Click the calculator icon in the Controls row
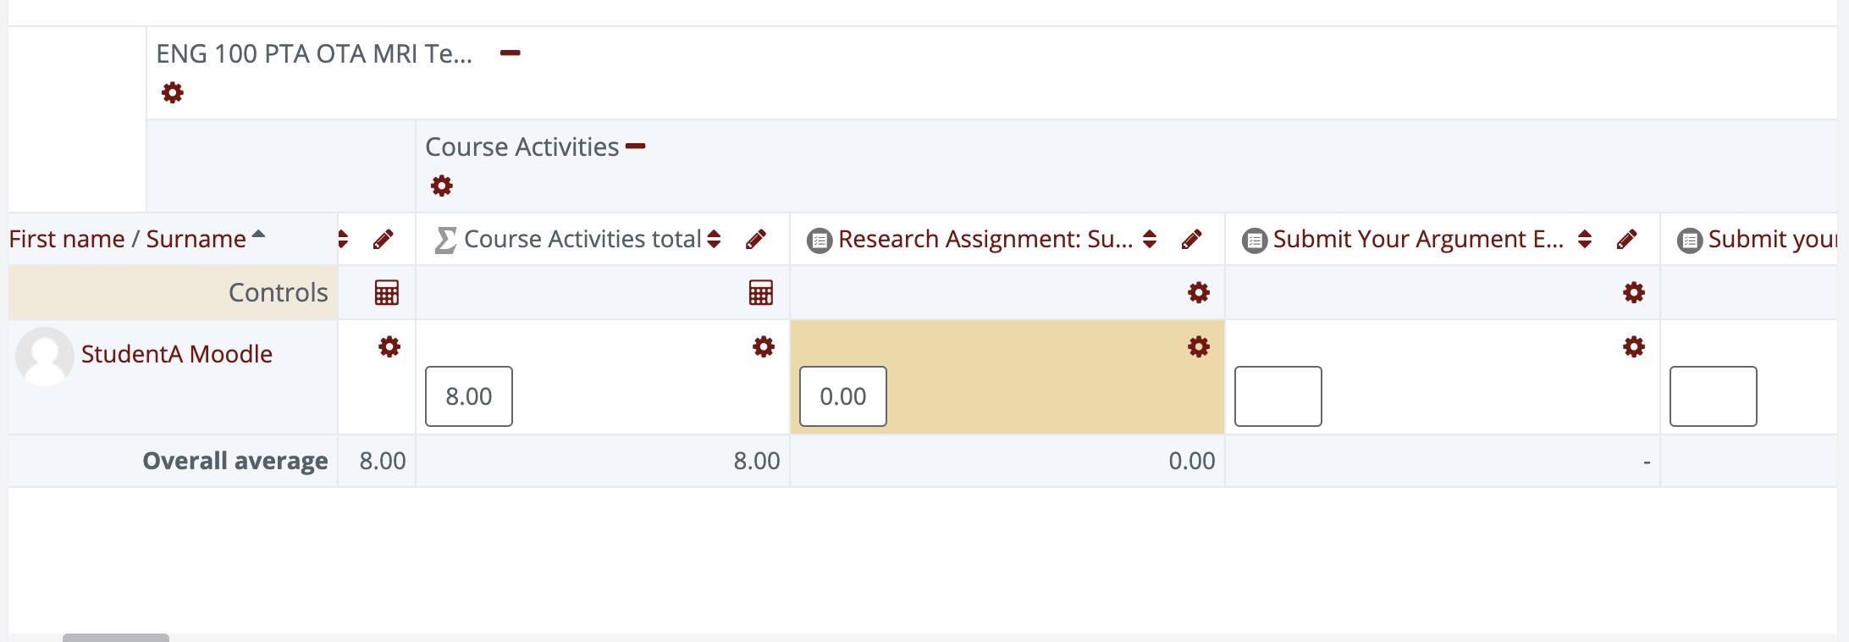The image size is (1849, 642). point(385,292)
